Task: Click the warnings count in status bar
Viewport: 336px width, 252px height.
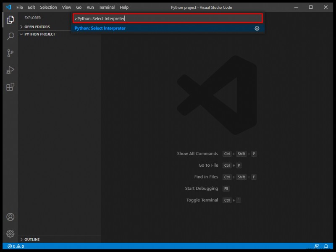Action: 20,246
